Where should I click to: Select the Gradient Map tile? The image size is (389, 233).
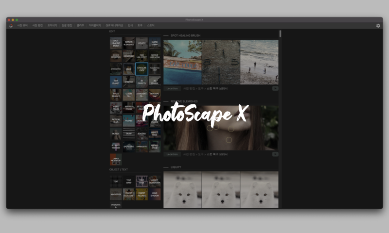point(155,95)
